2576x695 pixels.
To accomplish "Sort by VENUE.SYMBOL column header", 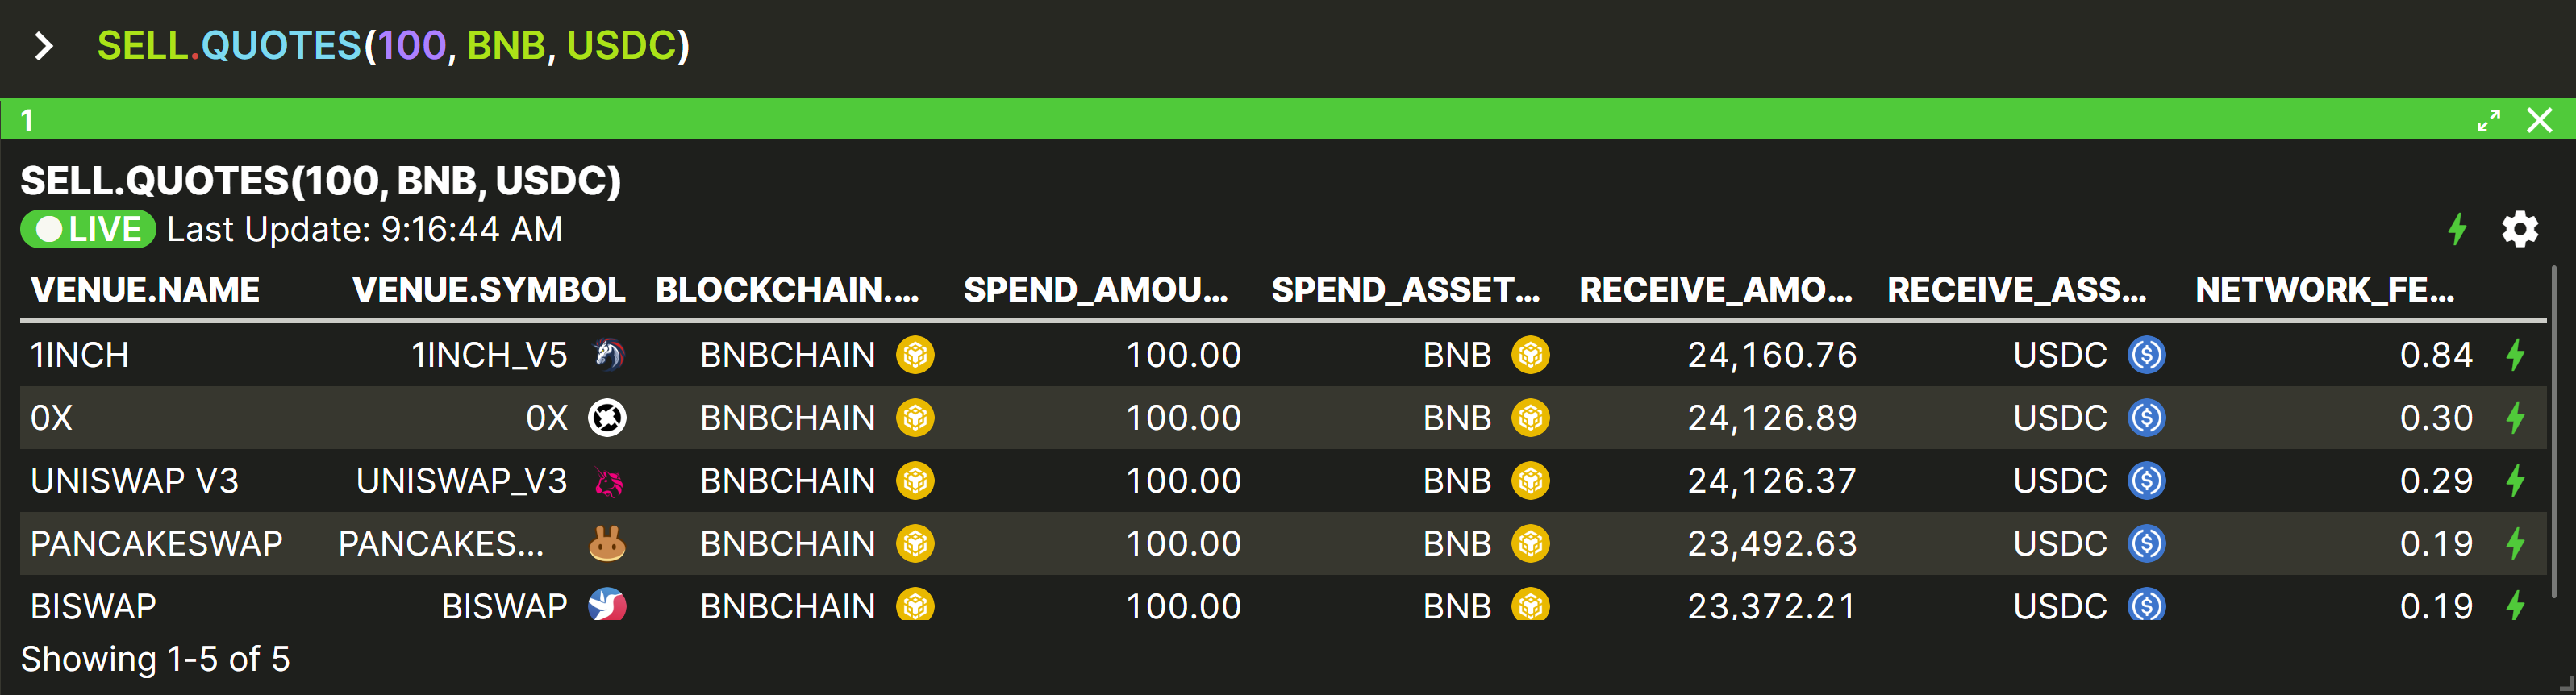I will (x=489, y=290).
